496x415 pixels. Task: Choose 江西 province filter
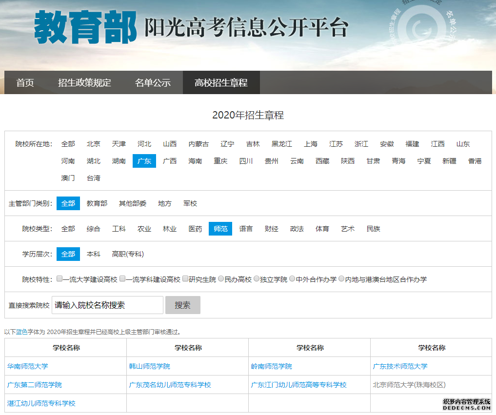pyautogui.click(x=438, y=144)
